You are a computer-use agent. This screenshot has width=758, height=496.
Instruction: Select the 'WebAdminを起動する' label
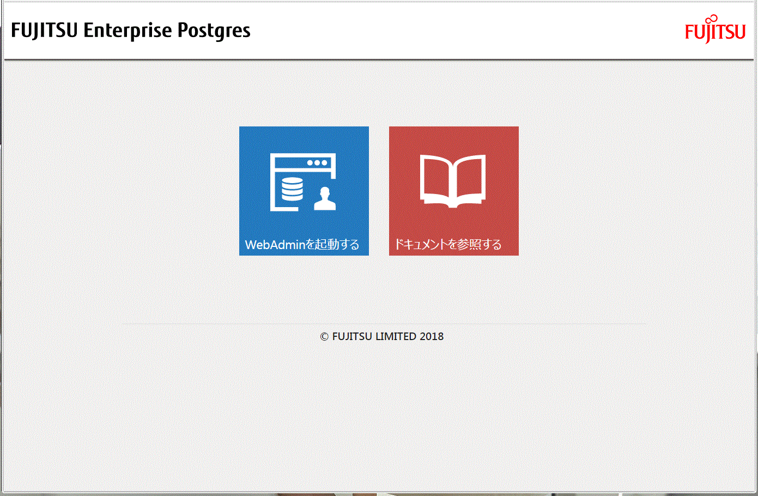click(302, 244)
